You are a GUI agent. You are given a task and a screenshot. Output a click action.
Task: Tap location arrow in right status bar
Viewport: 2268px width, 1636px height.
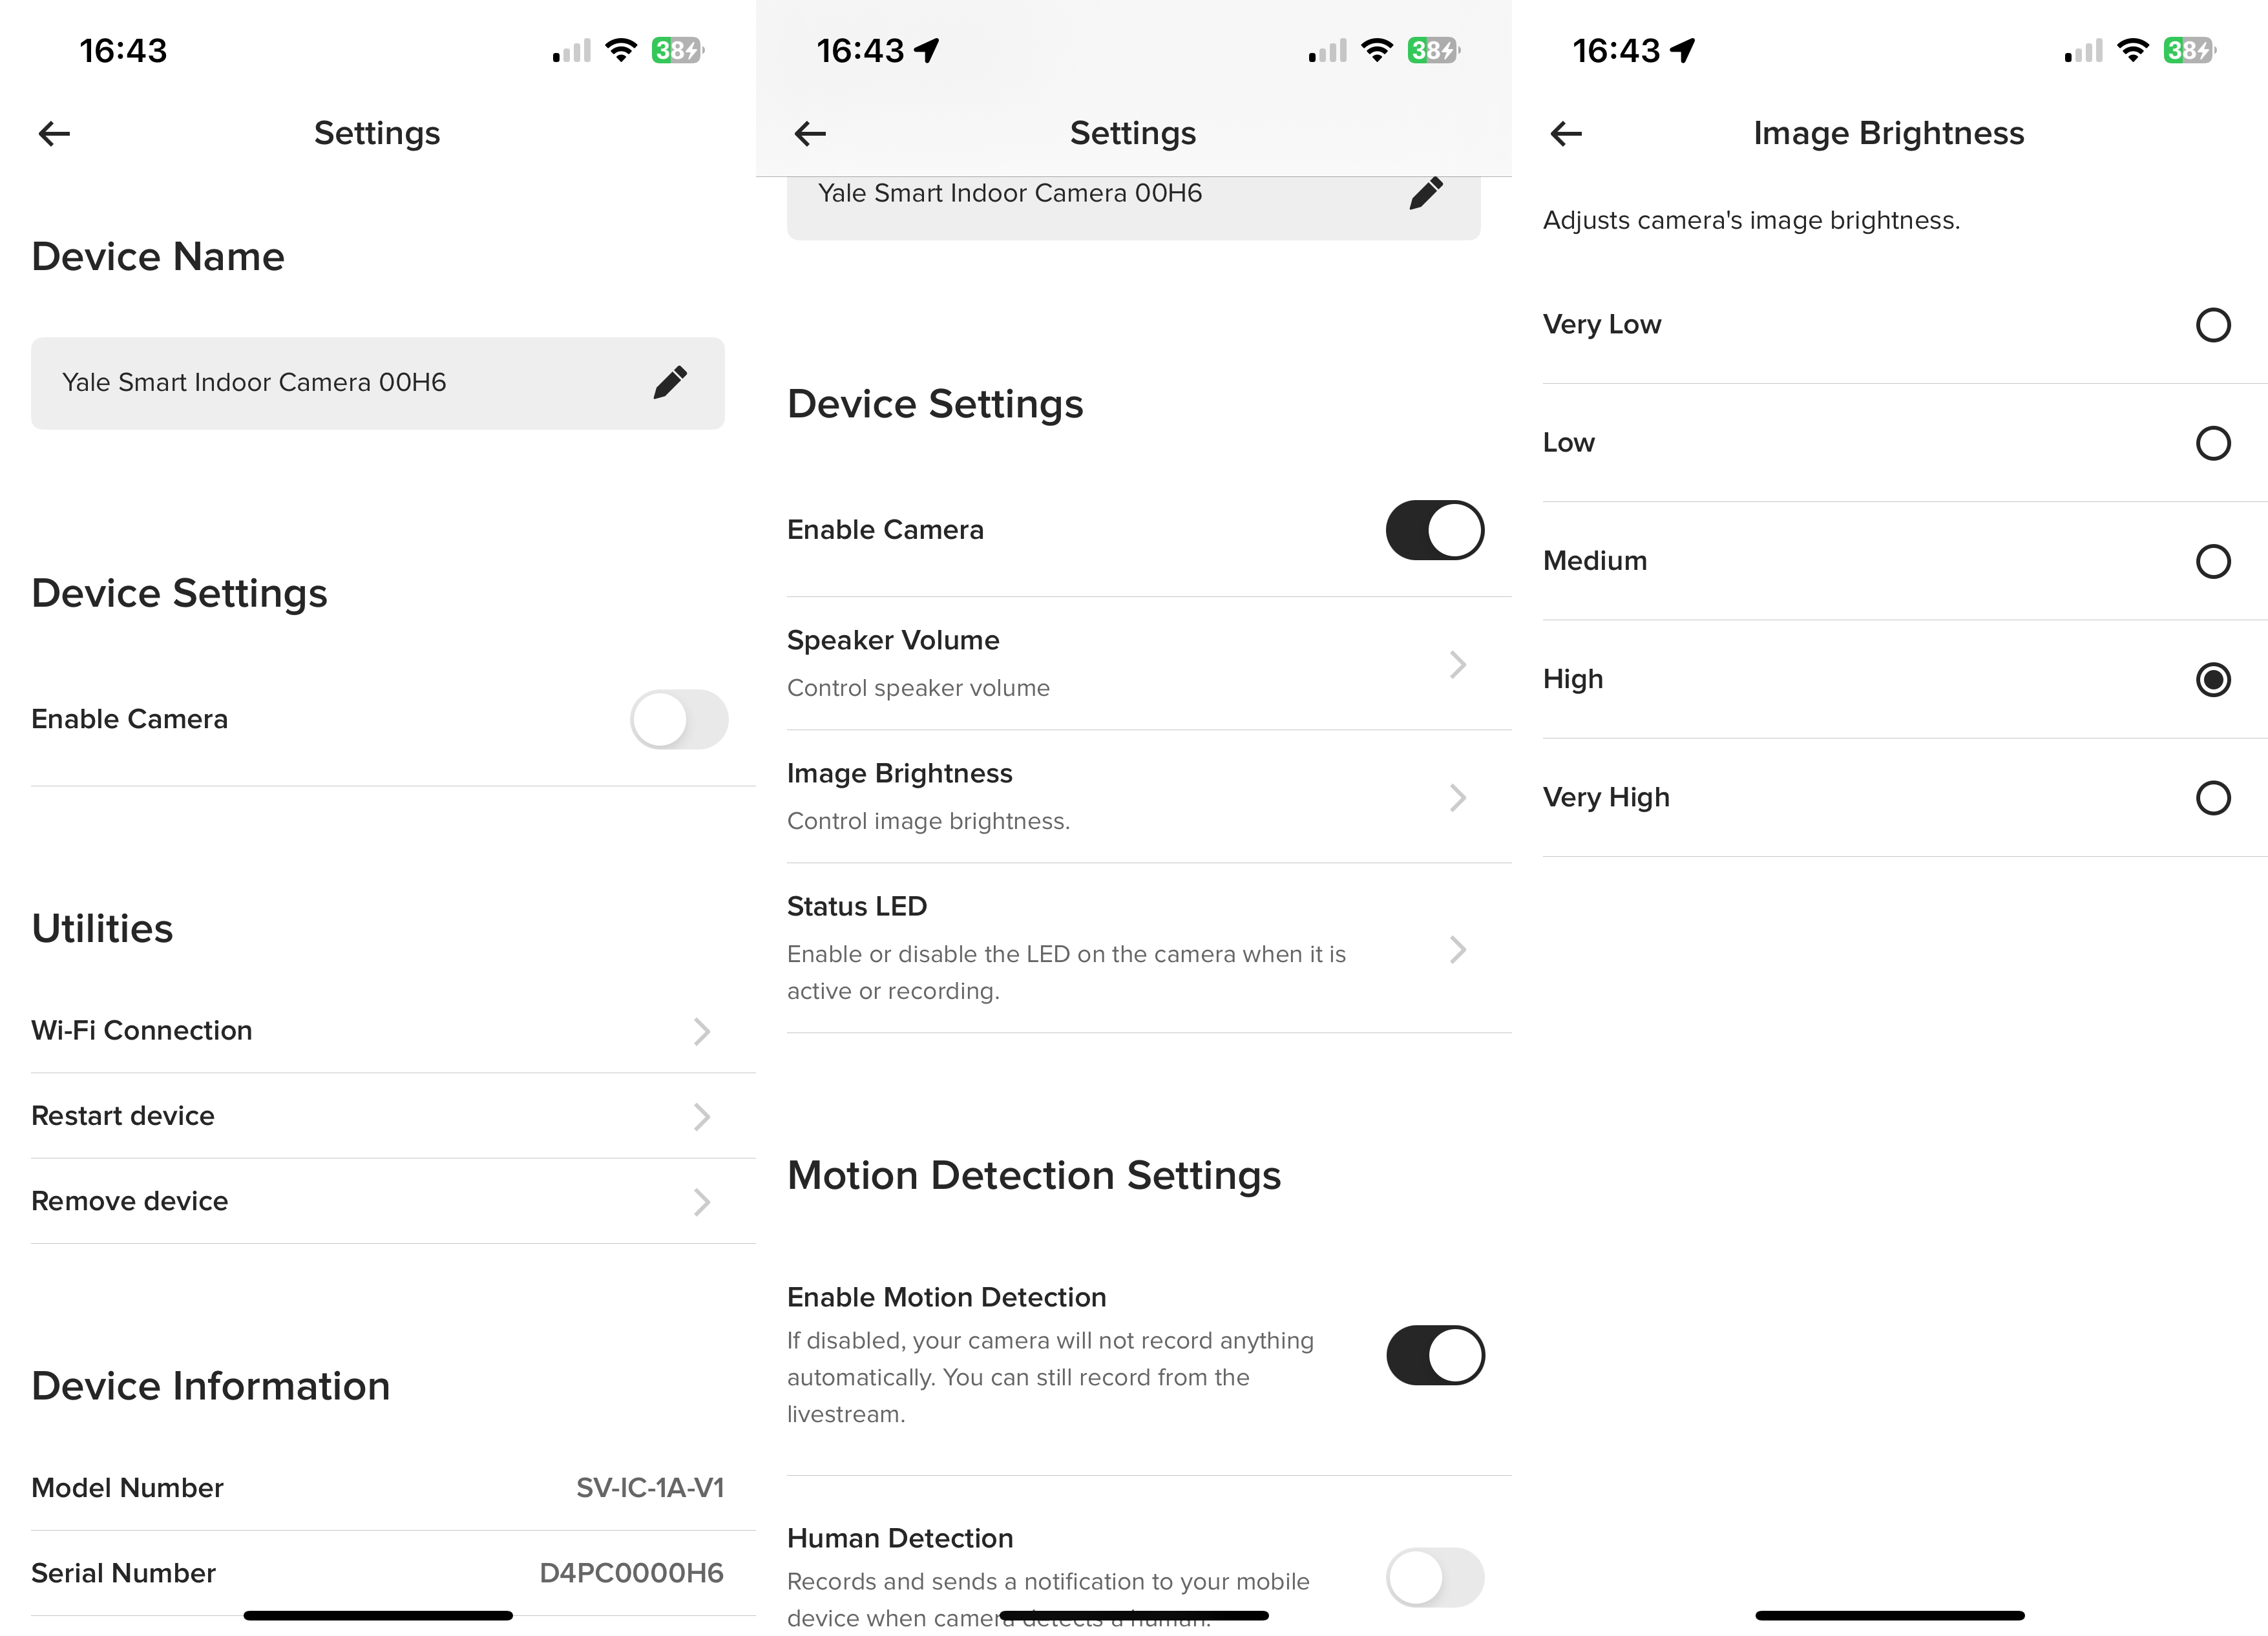coord(1683,50)
